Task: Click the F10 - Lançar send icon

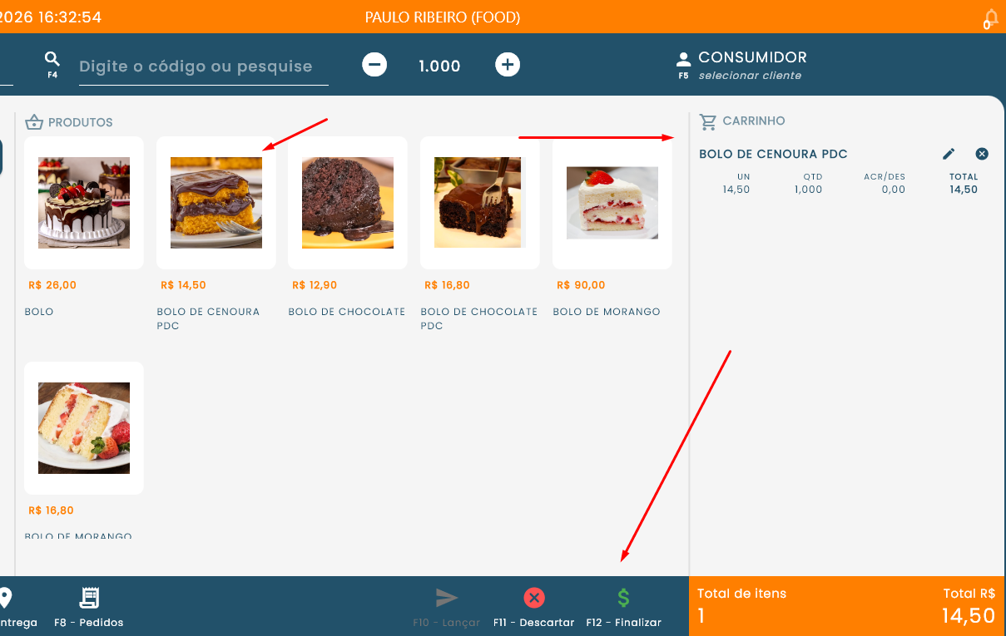Action: [447, 599]
